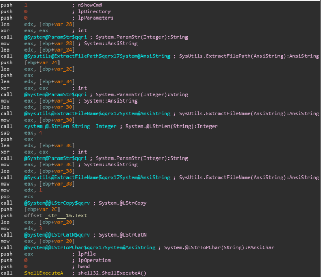The height and width of the screenshot is (277, 321).
Task: Jump to @System@@LStrCopy$qqrv function
Action: [x=57, y=203]
